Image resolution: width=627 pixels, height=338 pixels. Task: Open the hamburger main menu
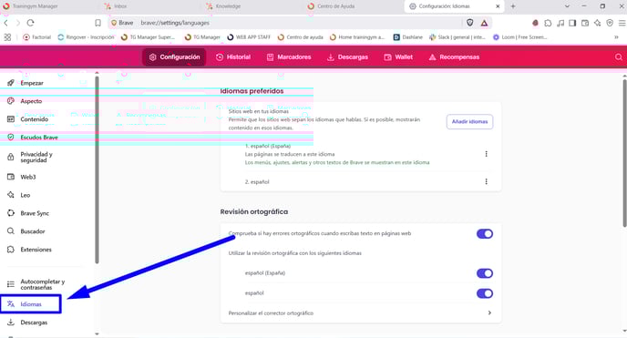coord(622,23)
